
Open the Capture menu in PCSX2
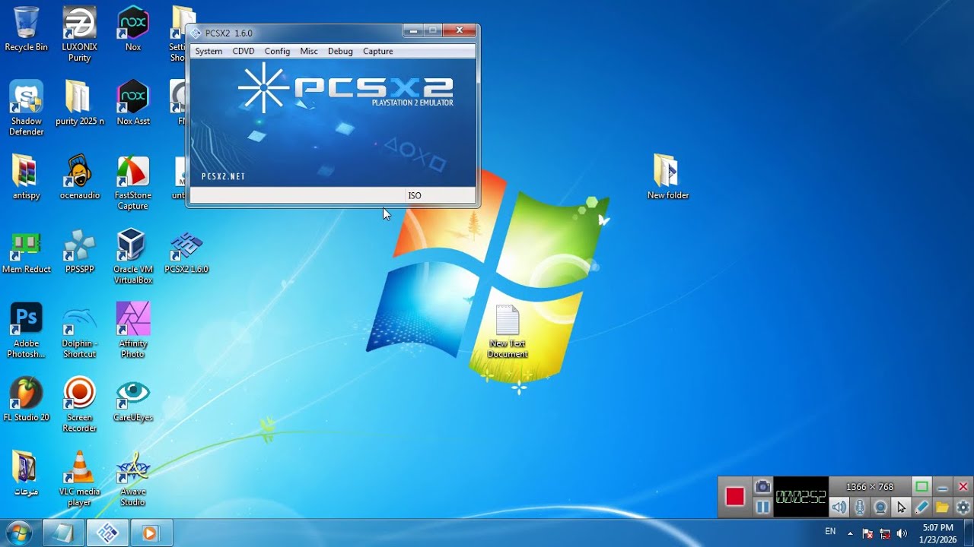pos(378,51)
